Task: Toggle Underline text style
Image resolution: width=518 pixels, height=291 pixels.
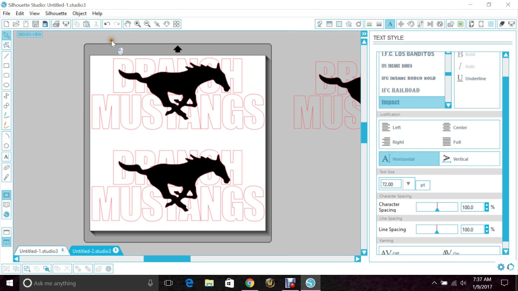Action: [471, 78]
